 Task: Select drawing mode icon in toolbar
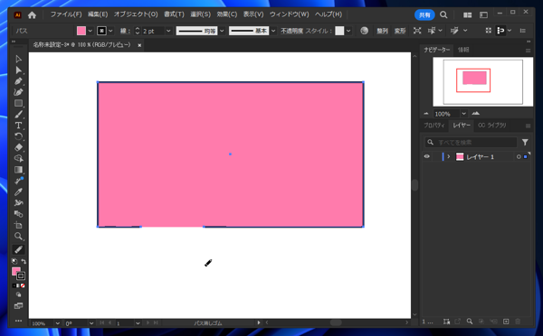18,294
